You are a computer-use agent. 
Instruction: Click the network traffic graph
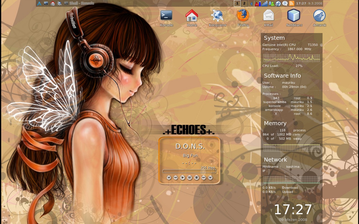coord(292,179)
